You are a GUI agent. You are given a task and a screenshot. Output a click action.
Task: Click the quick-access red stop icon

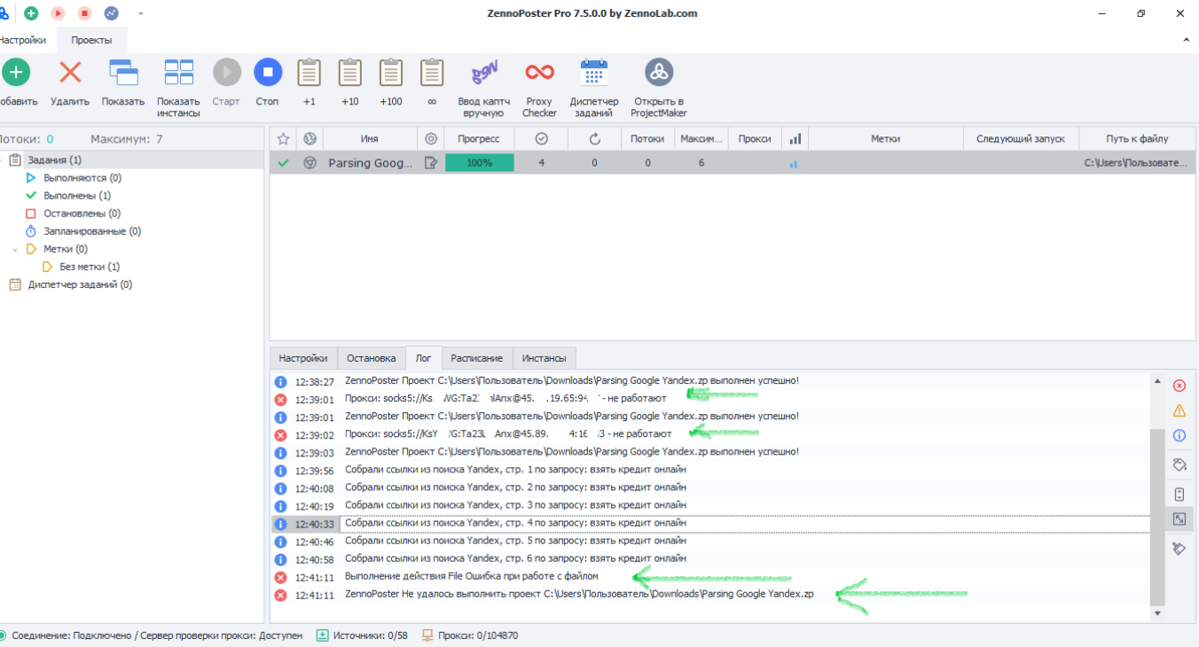[x=84, y=13]
